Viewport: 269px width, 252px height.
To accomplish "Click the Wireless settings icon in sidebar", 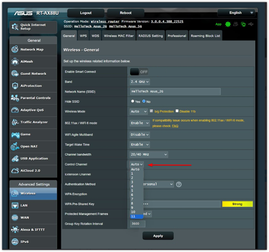I will (x=15, y=193).
